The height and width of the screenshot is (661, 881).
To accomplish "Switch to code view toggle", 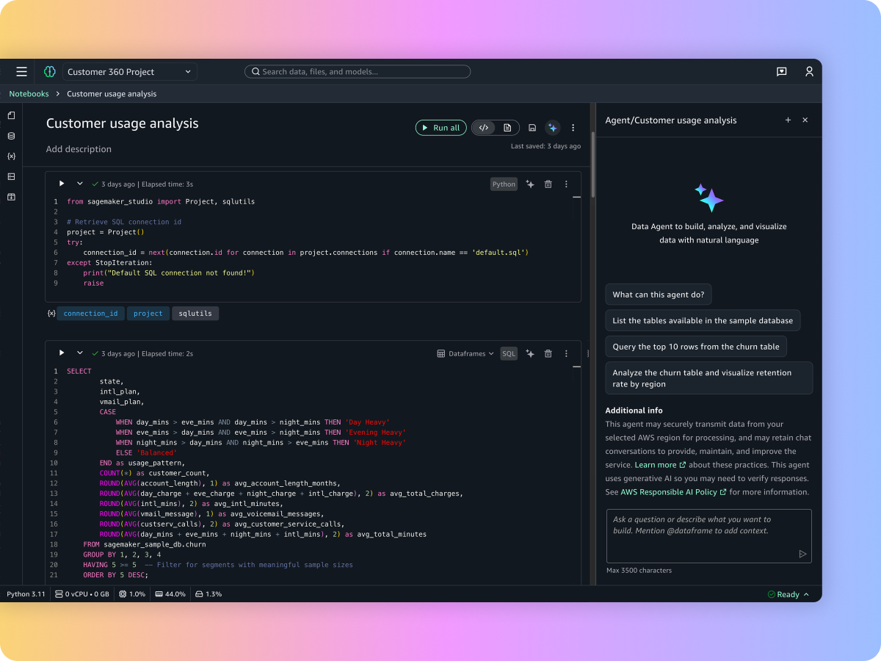I will pos(484,128).
